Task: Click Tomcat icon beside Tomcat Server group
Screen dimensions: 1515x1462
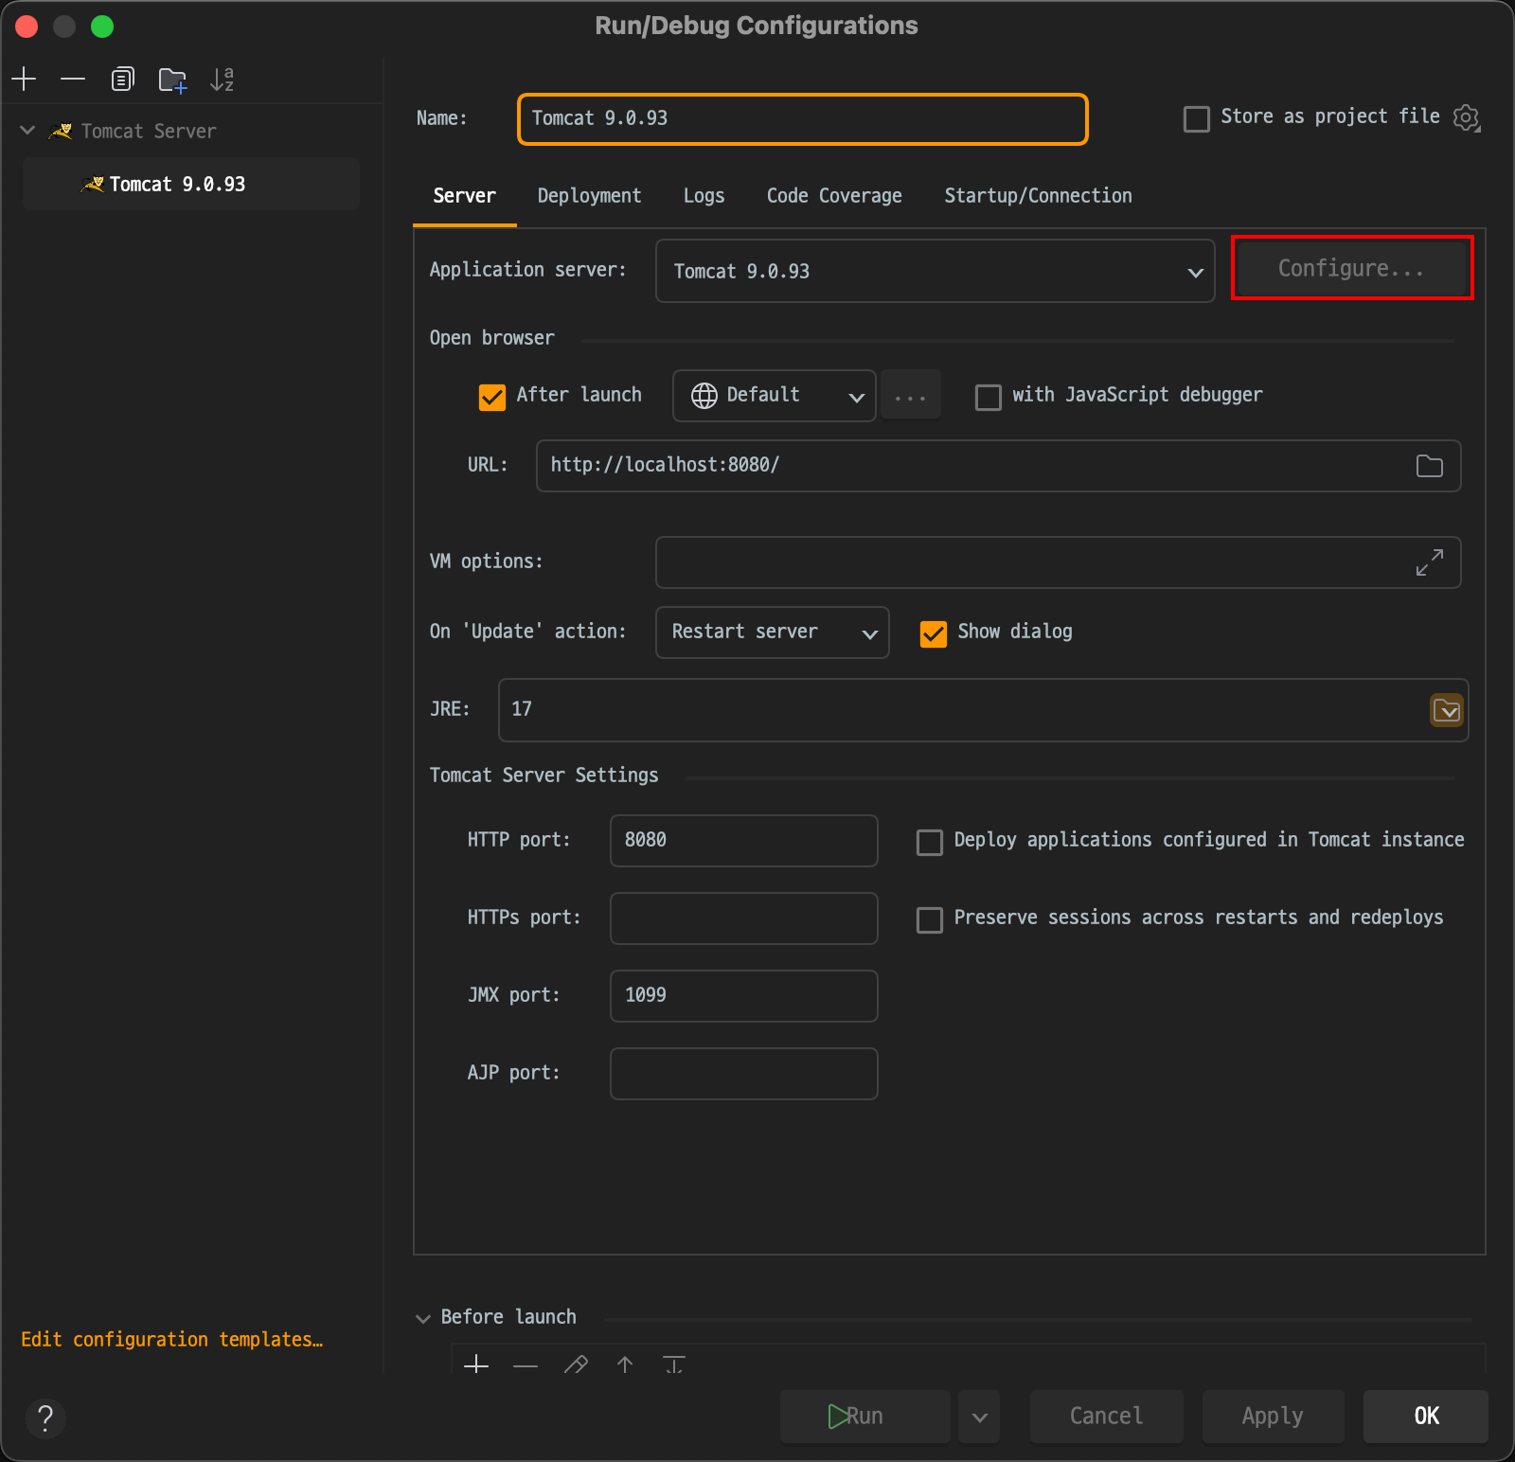Action: [61, 132]
